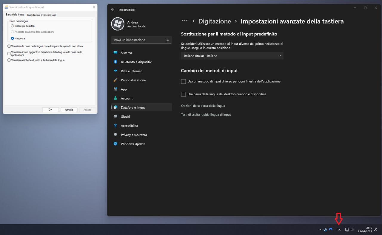Go to Digitazione breadcrumb
382x235 pixels.
coord(215,21)
